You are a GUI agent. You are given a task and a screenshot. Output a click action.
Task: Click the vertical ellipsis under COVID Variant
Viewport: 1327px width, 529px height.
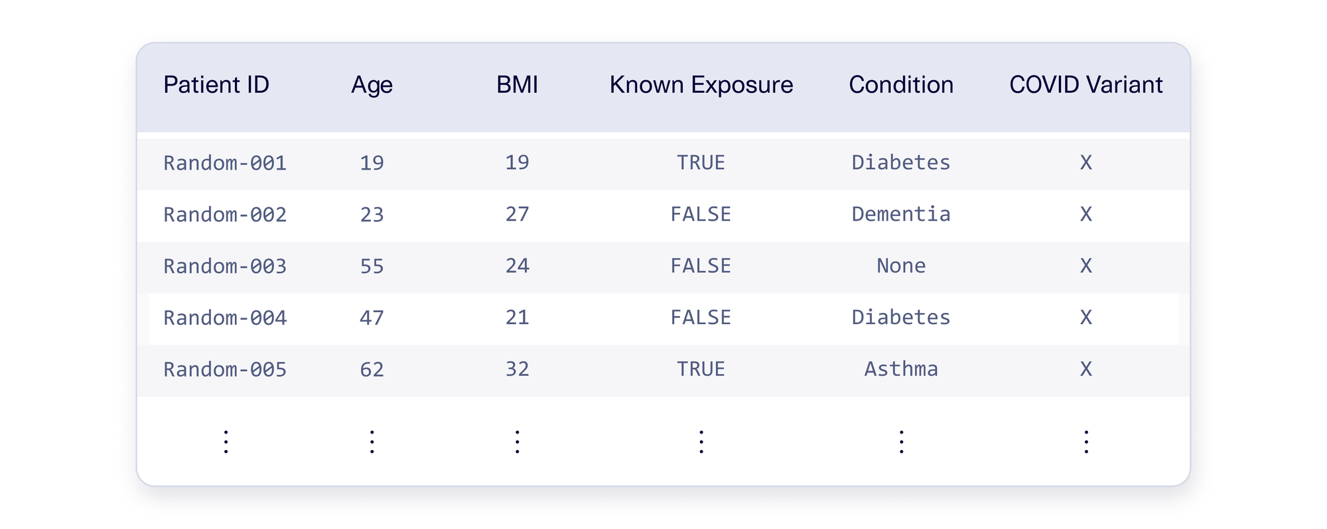(1085, 441)
